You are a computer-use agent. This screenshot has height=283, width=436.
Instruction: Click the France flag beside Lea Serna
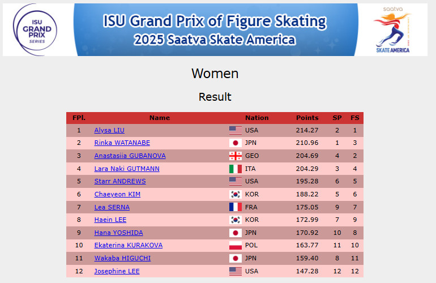coord(236,207)
